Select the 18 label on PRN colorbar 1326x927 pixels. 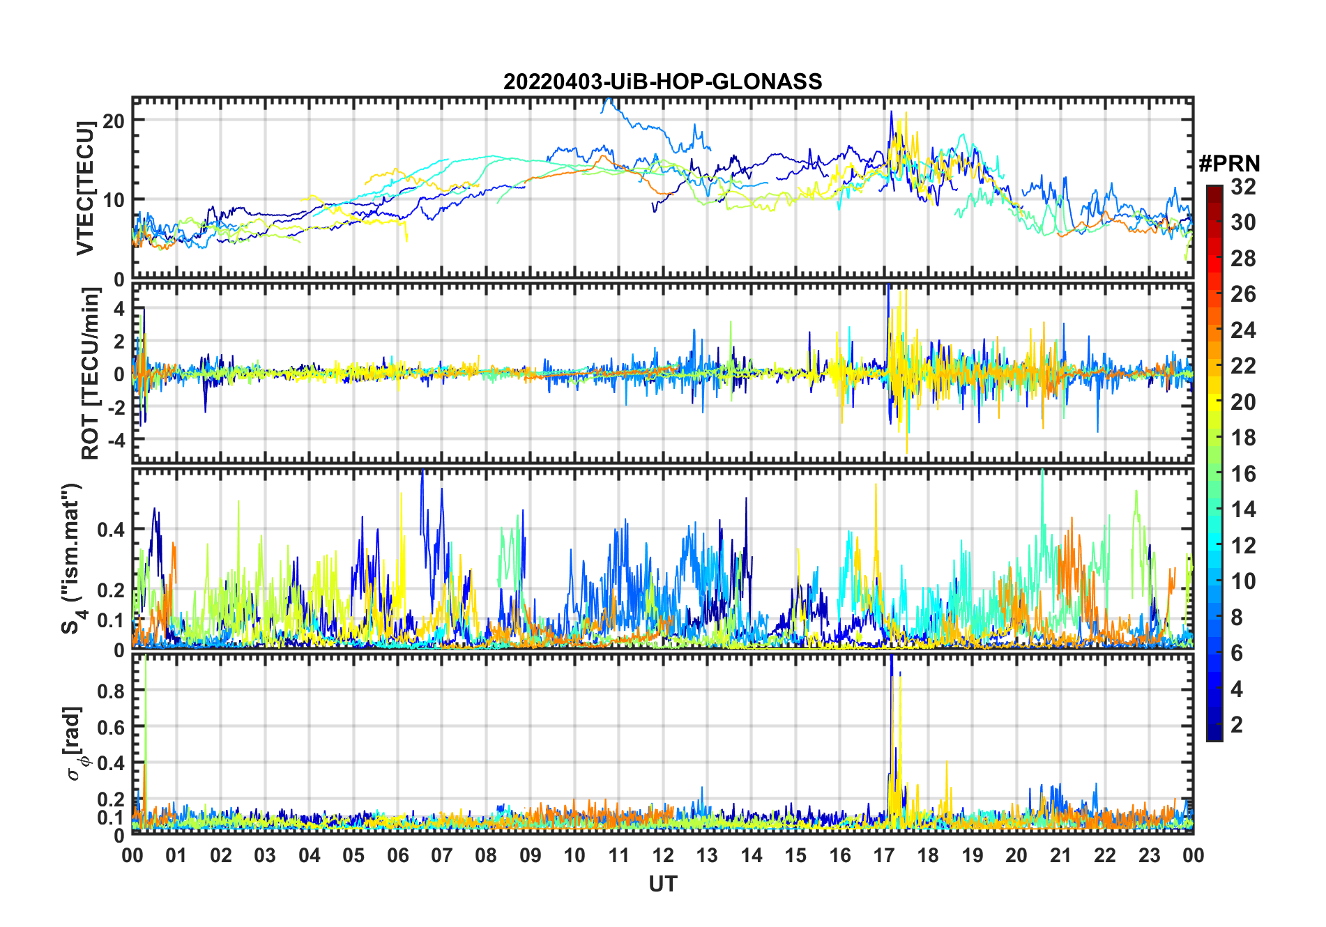[x=1244, y=438]
